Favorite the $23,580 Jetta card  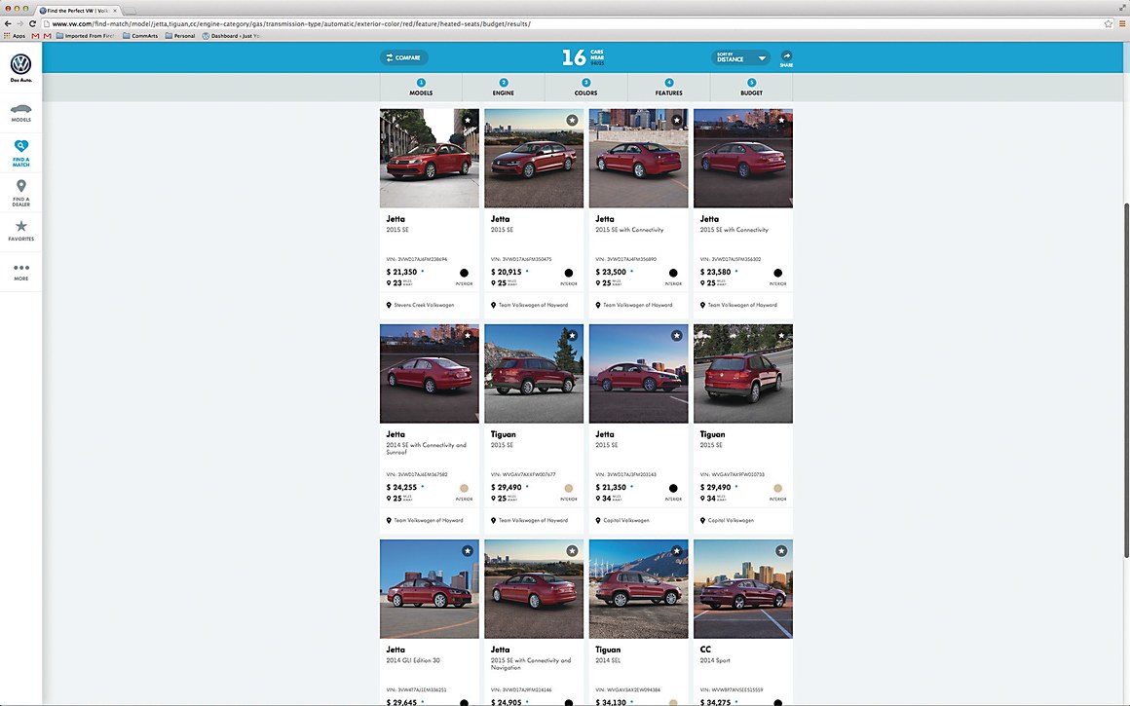point(781,121)
